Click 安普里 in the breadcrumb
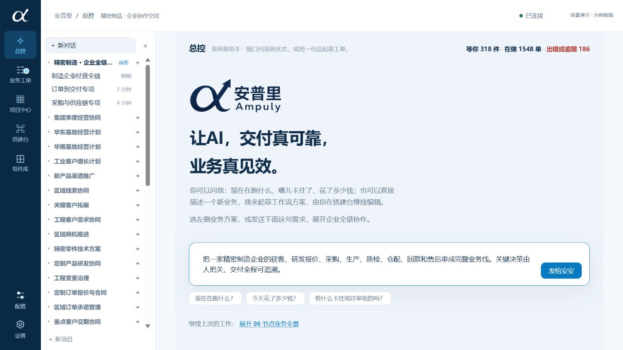 pyautogui.click(x=63, y=16)
